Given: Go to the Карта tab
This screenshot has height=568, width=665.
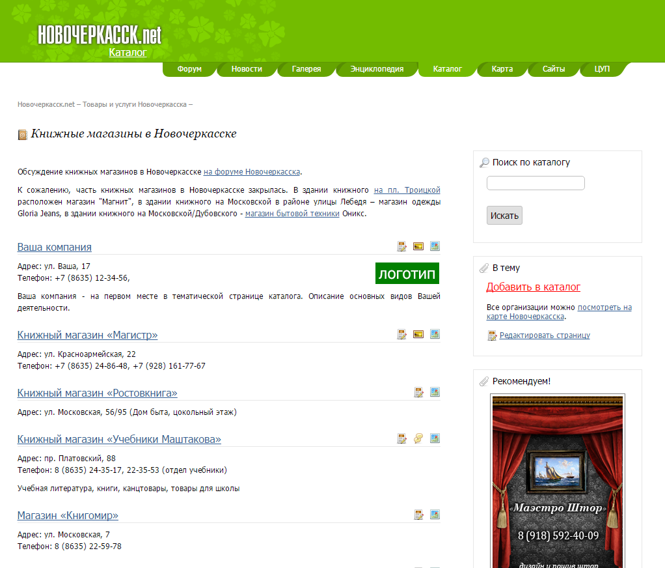Looking at the screenshot, I should point(502,69).
